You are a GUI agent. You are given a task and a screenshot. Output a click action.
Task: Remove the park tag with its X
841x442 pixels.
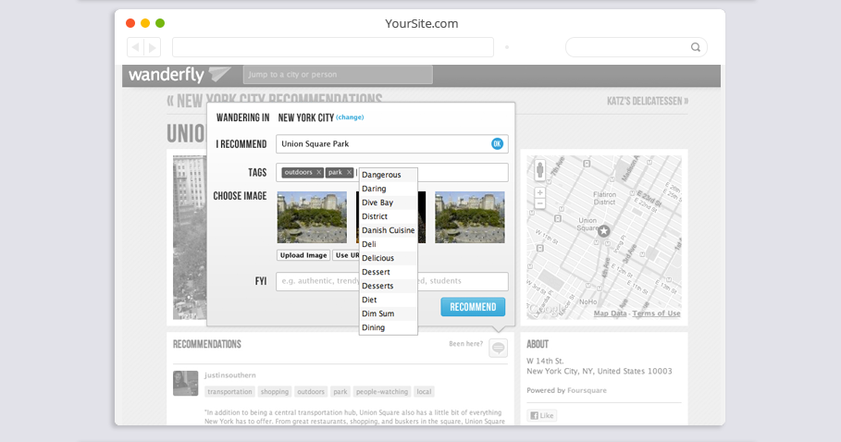click(x=349, y=173)
